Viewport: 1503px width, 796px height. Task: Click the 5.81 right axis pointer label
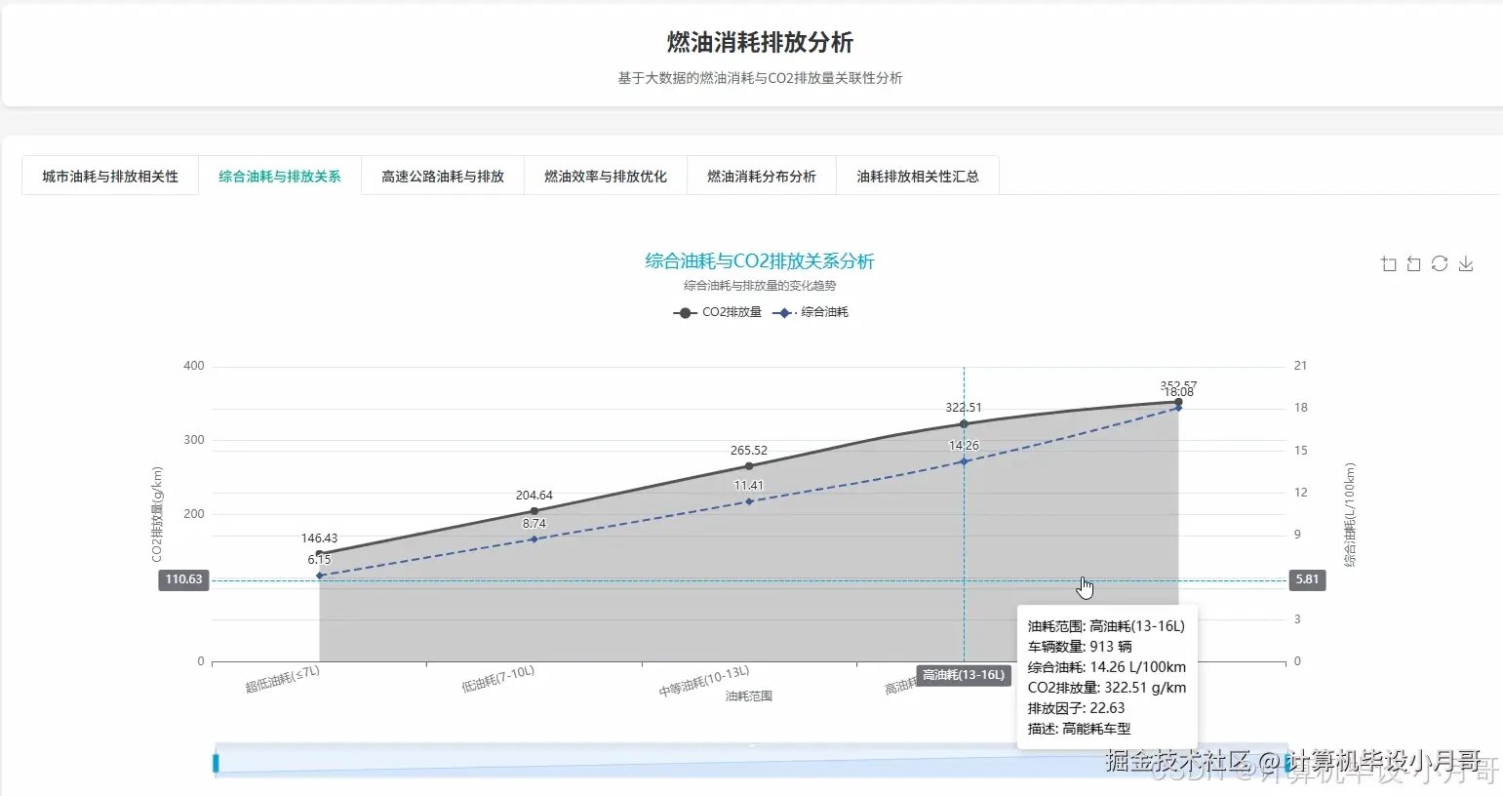[1307, 579]
